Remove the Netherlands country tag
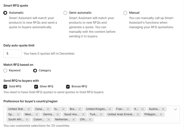Viewport: 184px width, 130px height. 73,120
